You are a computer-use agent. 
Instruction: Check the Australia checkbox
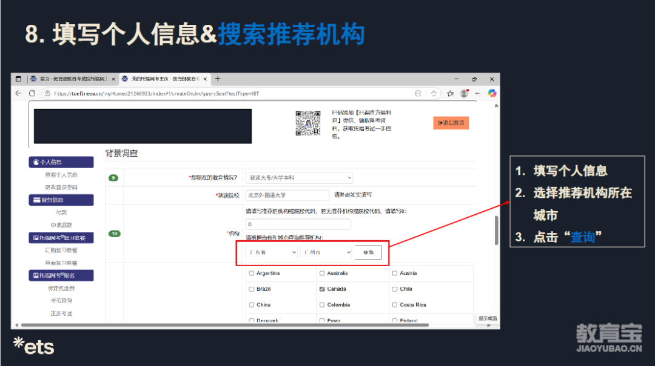pyautogui.click(x=322, y=273)
